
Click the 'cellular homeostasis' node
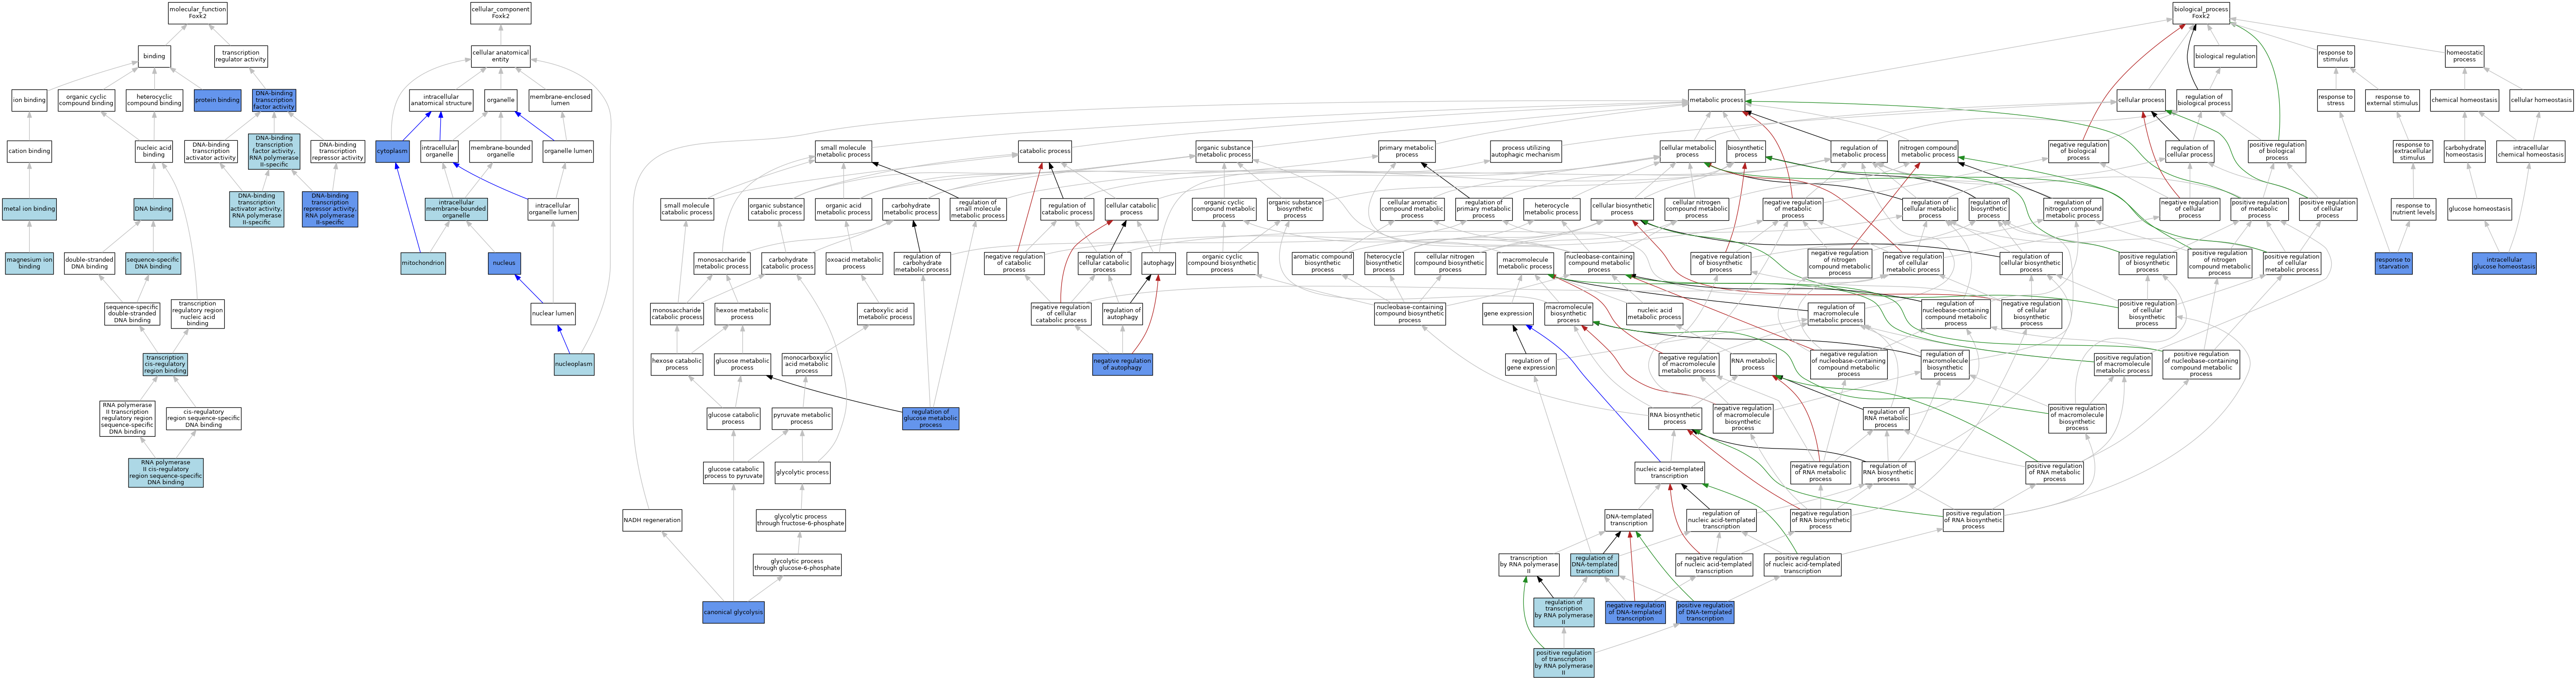(2541, 100)
